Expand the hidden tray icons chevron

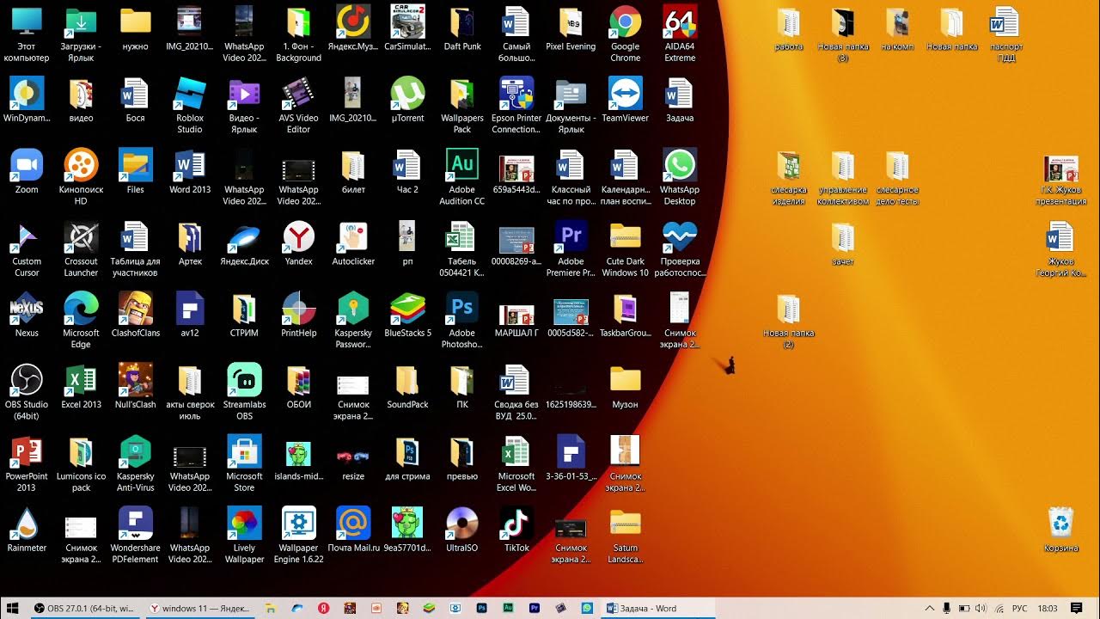coord(929,608)
